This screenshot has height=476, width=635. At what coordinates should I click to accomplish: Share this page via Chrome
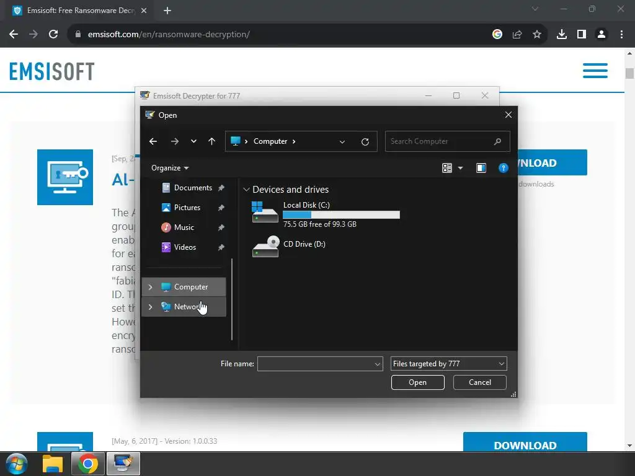tap(517, 35)
